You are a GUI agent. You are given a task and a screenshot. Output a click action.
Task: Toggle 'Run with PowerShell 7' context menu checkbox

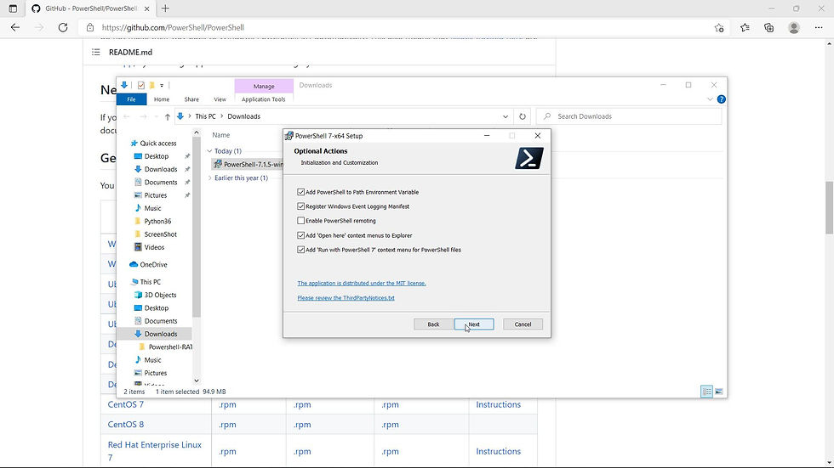(x=301, y=250)
